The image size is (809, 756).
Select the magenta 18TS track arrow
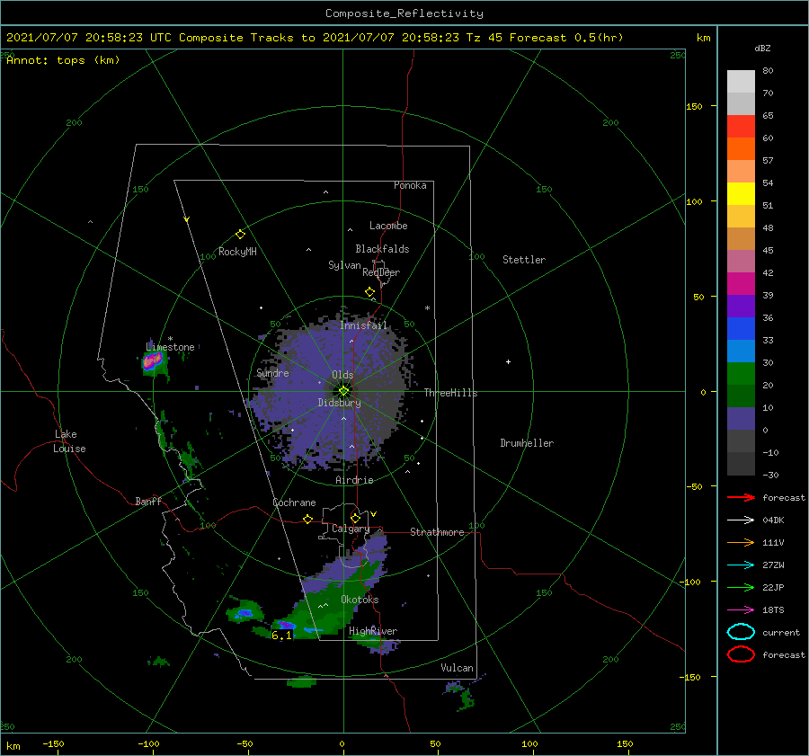pos(741,610)
